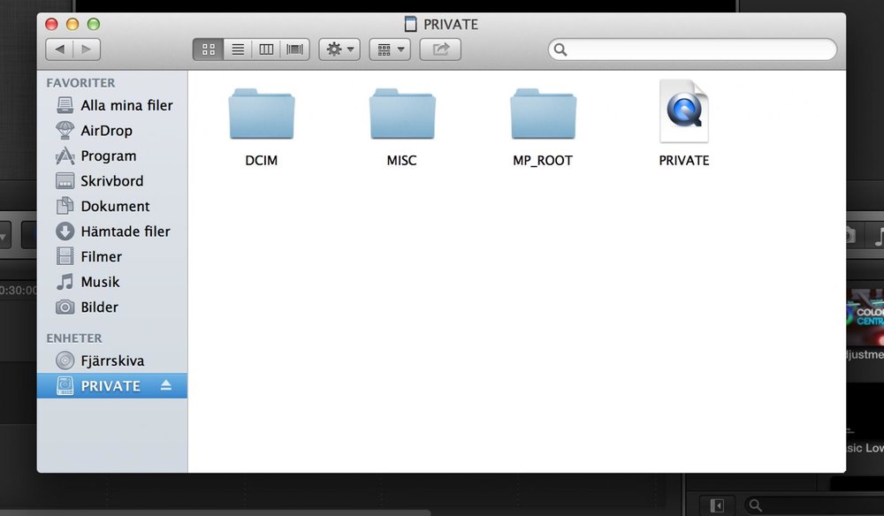The image size is (884, 516).
Task: Select AirDrop in the sidebar
Action: pos(106,131)
